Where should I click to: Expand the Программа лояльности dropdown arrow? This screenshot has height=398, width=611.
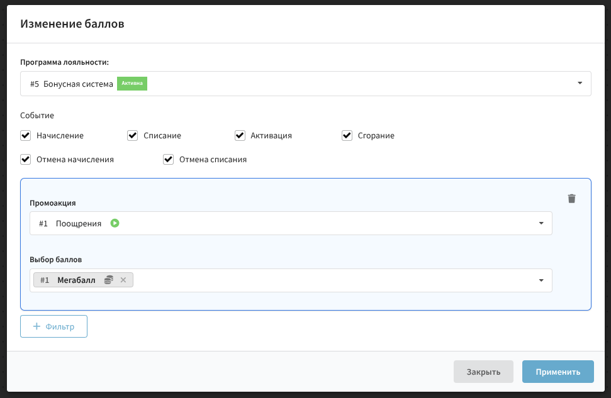tap(579, 84)
